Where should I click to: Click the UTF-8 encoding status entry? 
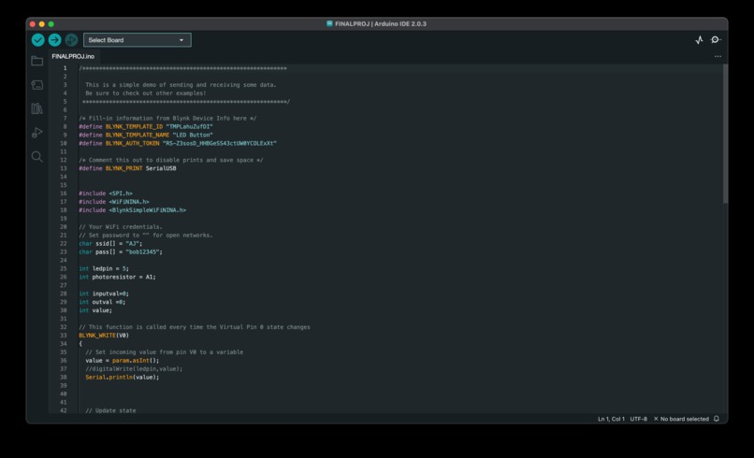(639, 419)
